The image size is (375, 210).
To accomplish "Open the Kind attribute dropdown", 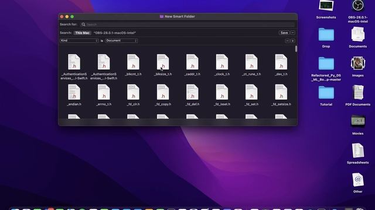I will tap(79, 41).
